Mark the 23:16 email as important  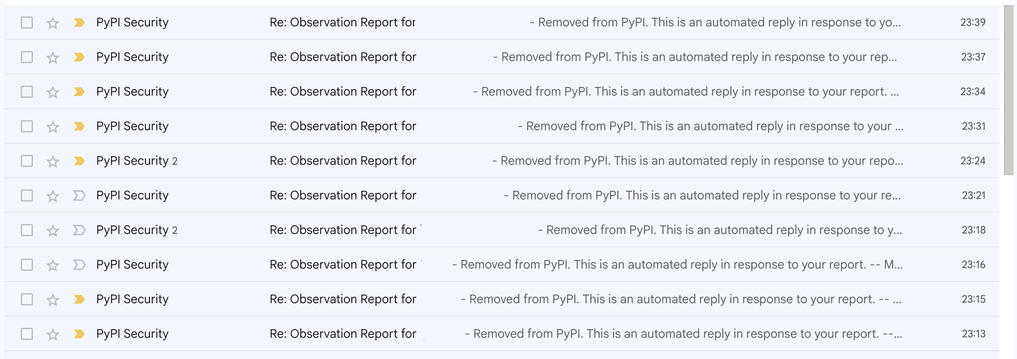click(79, 265)
